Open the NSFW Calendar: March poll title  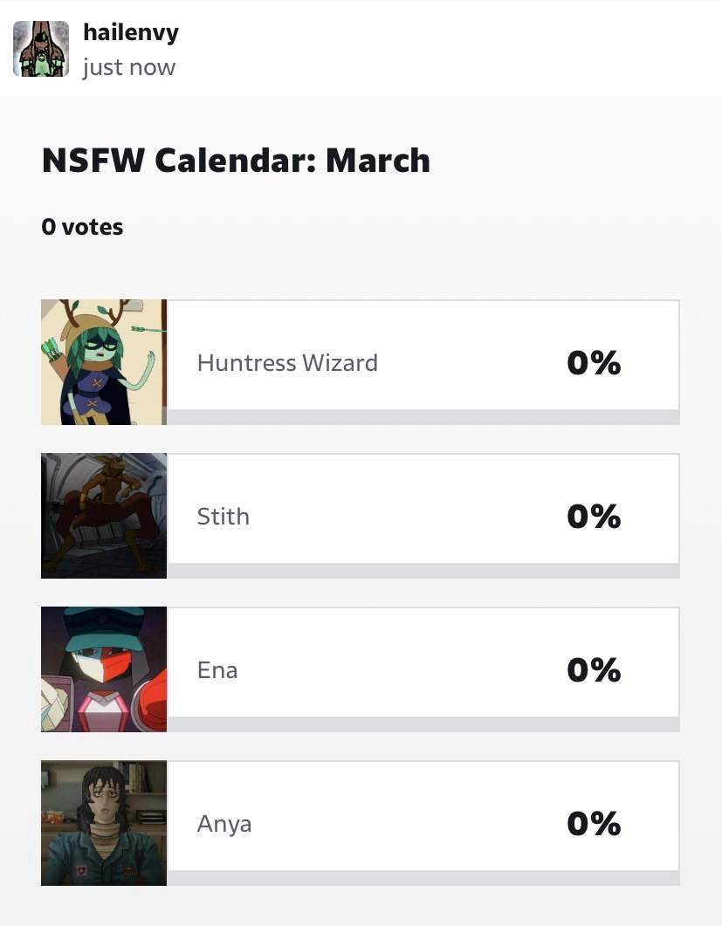click(236, 161)
